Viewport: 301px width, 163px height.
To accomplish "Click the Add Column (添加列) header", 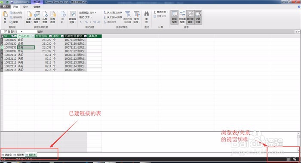I will point(95,36).
